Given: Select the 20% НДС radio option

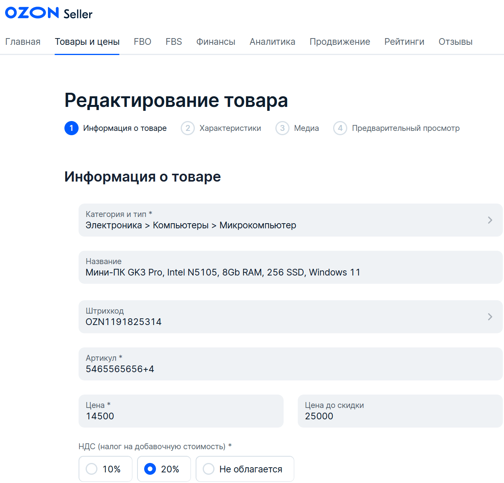Looking at the screenshot, I should click(x=164, y=469).
